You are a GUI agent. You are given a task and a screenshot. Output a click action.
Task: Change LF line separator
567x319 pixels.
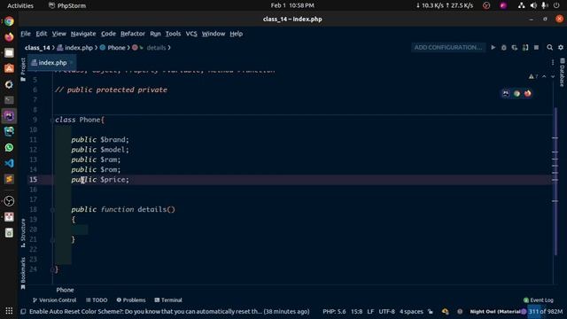pyautogui.click(x=370, y=311)
